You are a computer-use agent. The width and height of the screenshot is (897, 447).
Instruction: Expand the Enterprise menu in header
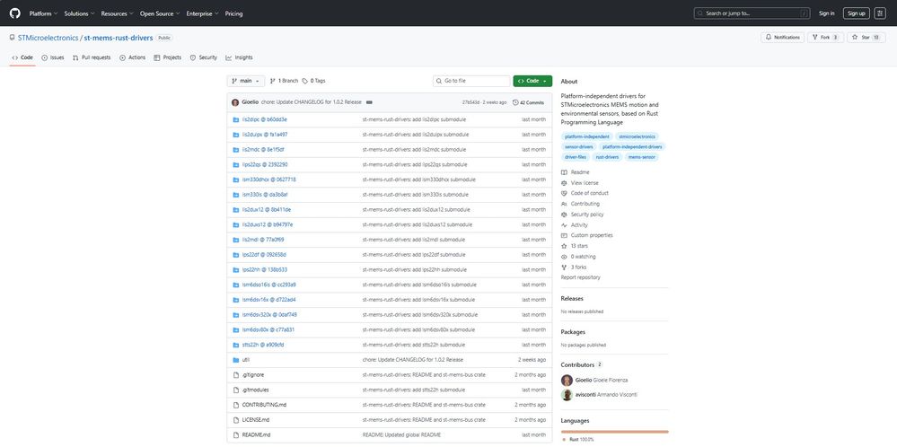click(x=203, y=13)
